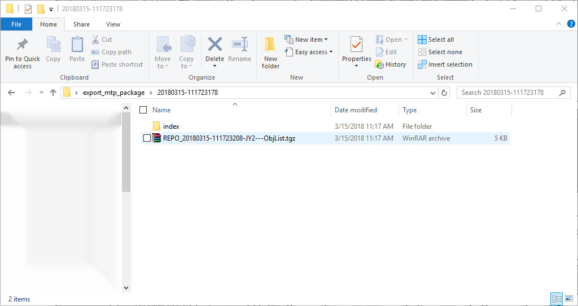Click the Paste clipboard icon

pyautogui.click(x=77, y=45)
